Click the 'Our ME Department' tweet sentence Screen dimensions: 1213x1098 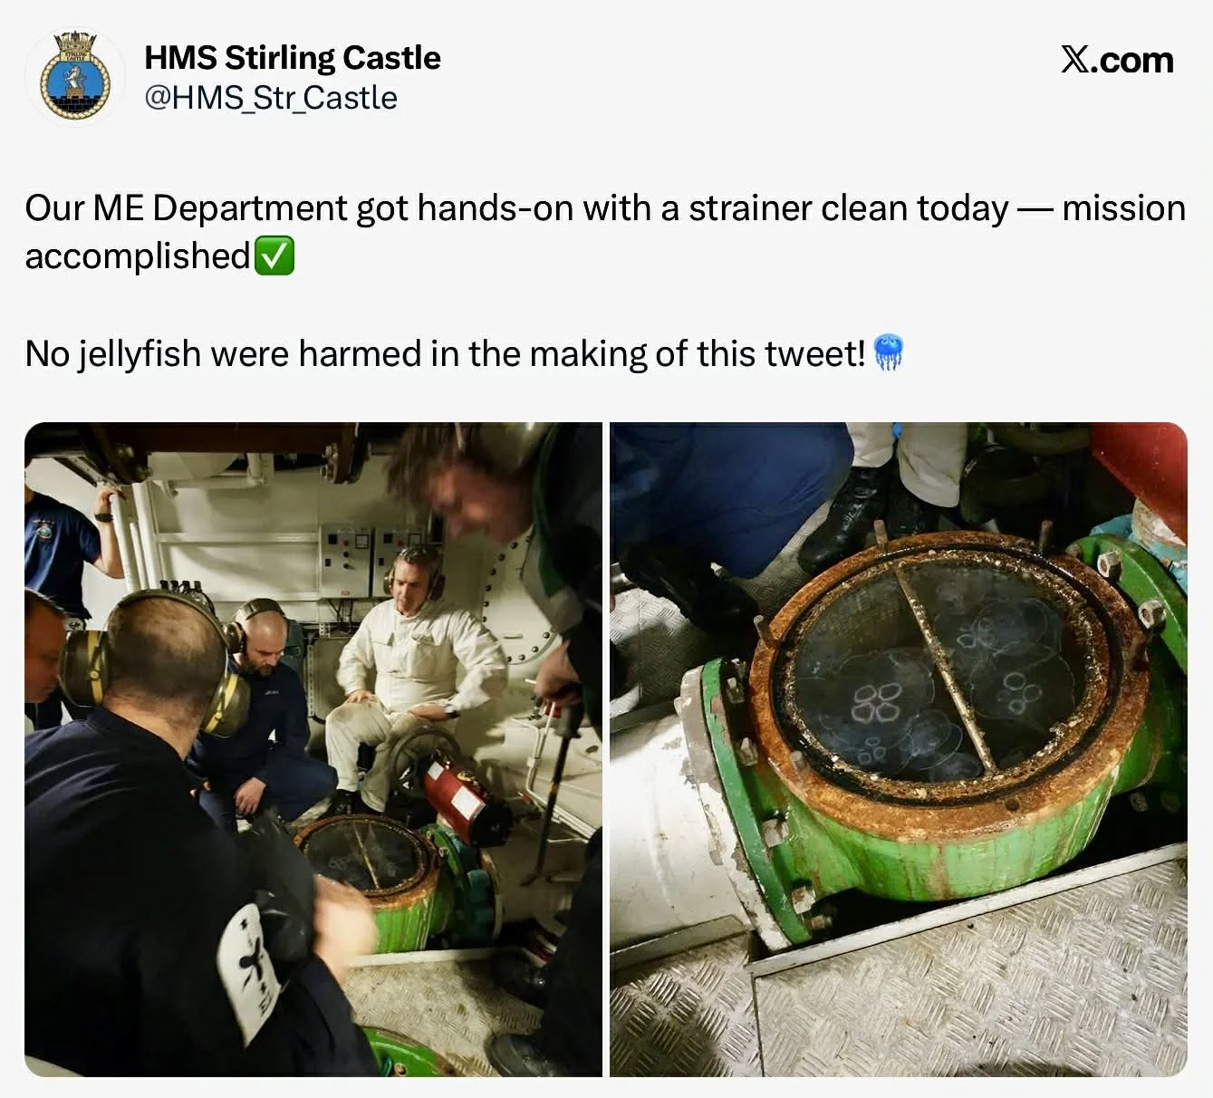605,232
